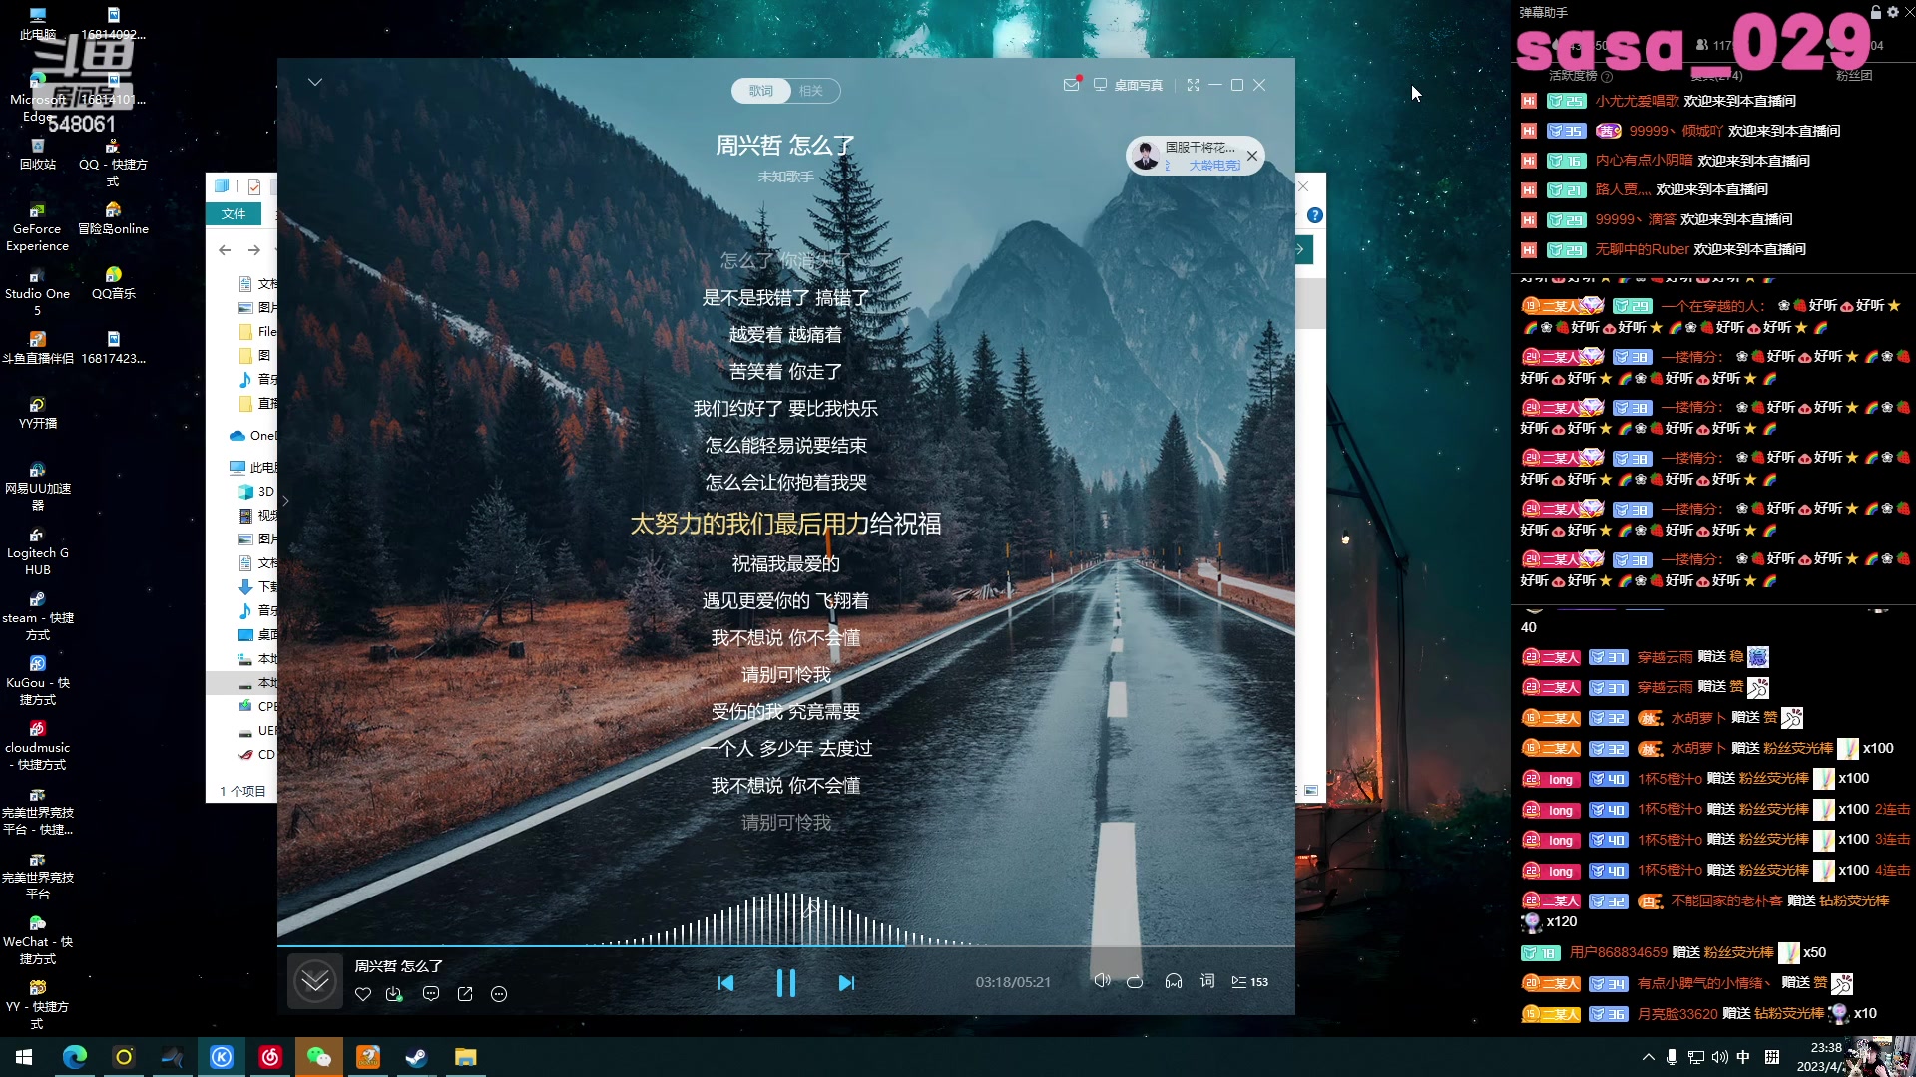
Task: Download the current song
Action: [394, 994]
